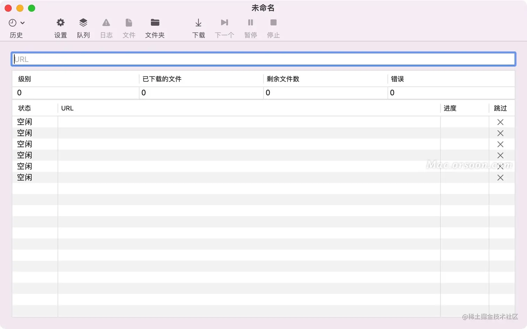This screenshot has height=329, width=527.
Task: Click the 0 value under 级别
Action: point(20,93)
